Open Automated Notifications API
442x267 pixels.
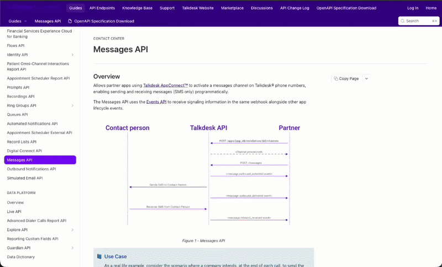tap(32, 124)
